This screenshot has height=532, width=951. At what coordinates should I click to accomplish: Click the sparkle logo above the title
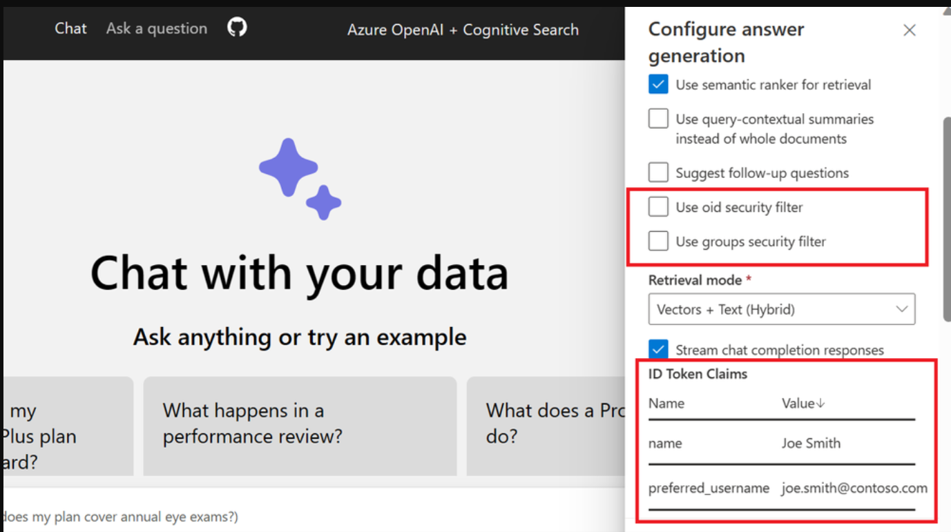pyautogui.click(x=300, y=179)
